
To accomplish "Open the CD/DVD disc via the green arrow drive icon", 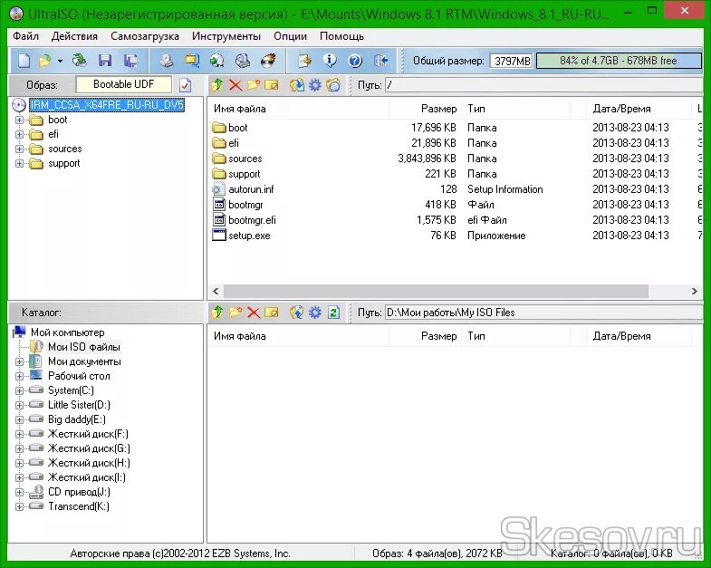I will click(80, 61).
